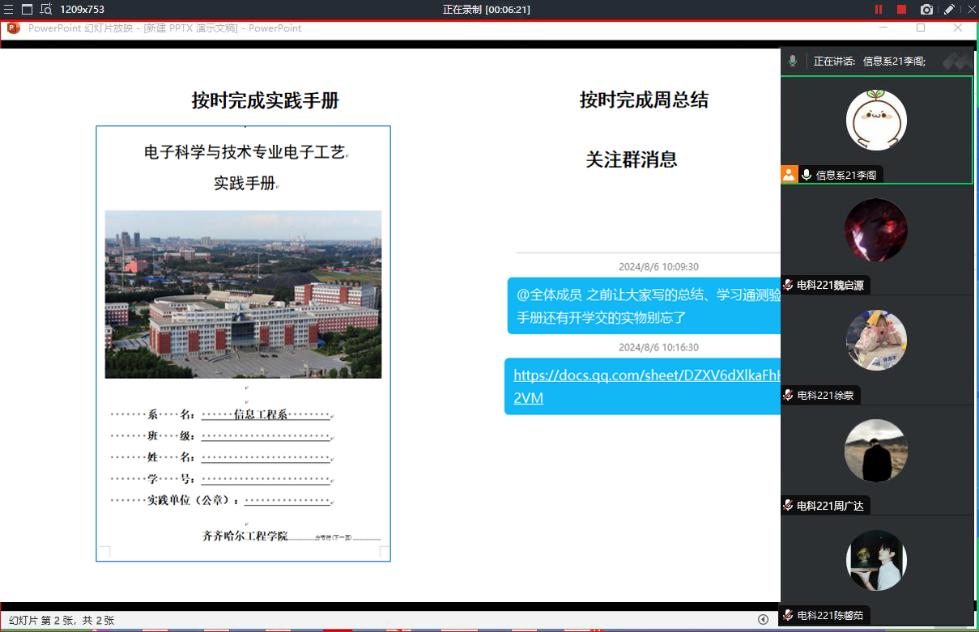979x632 pixels.
Task: Click the campus photo on the slide
Action: (243, 294)
